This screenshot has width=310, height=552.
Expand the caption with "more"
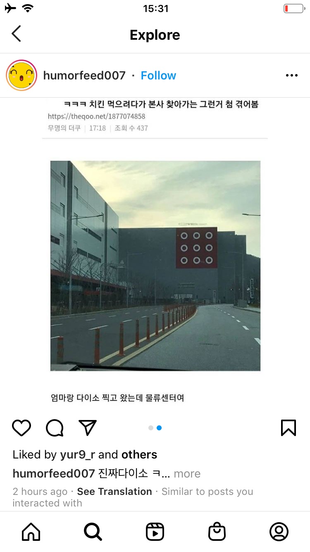tap(187, 474)
